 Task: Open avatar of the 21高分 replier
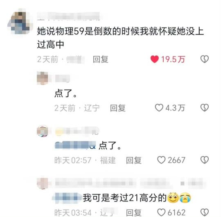43,183
